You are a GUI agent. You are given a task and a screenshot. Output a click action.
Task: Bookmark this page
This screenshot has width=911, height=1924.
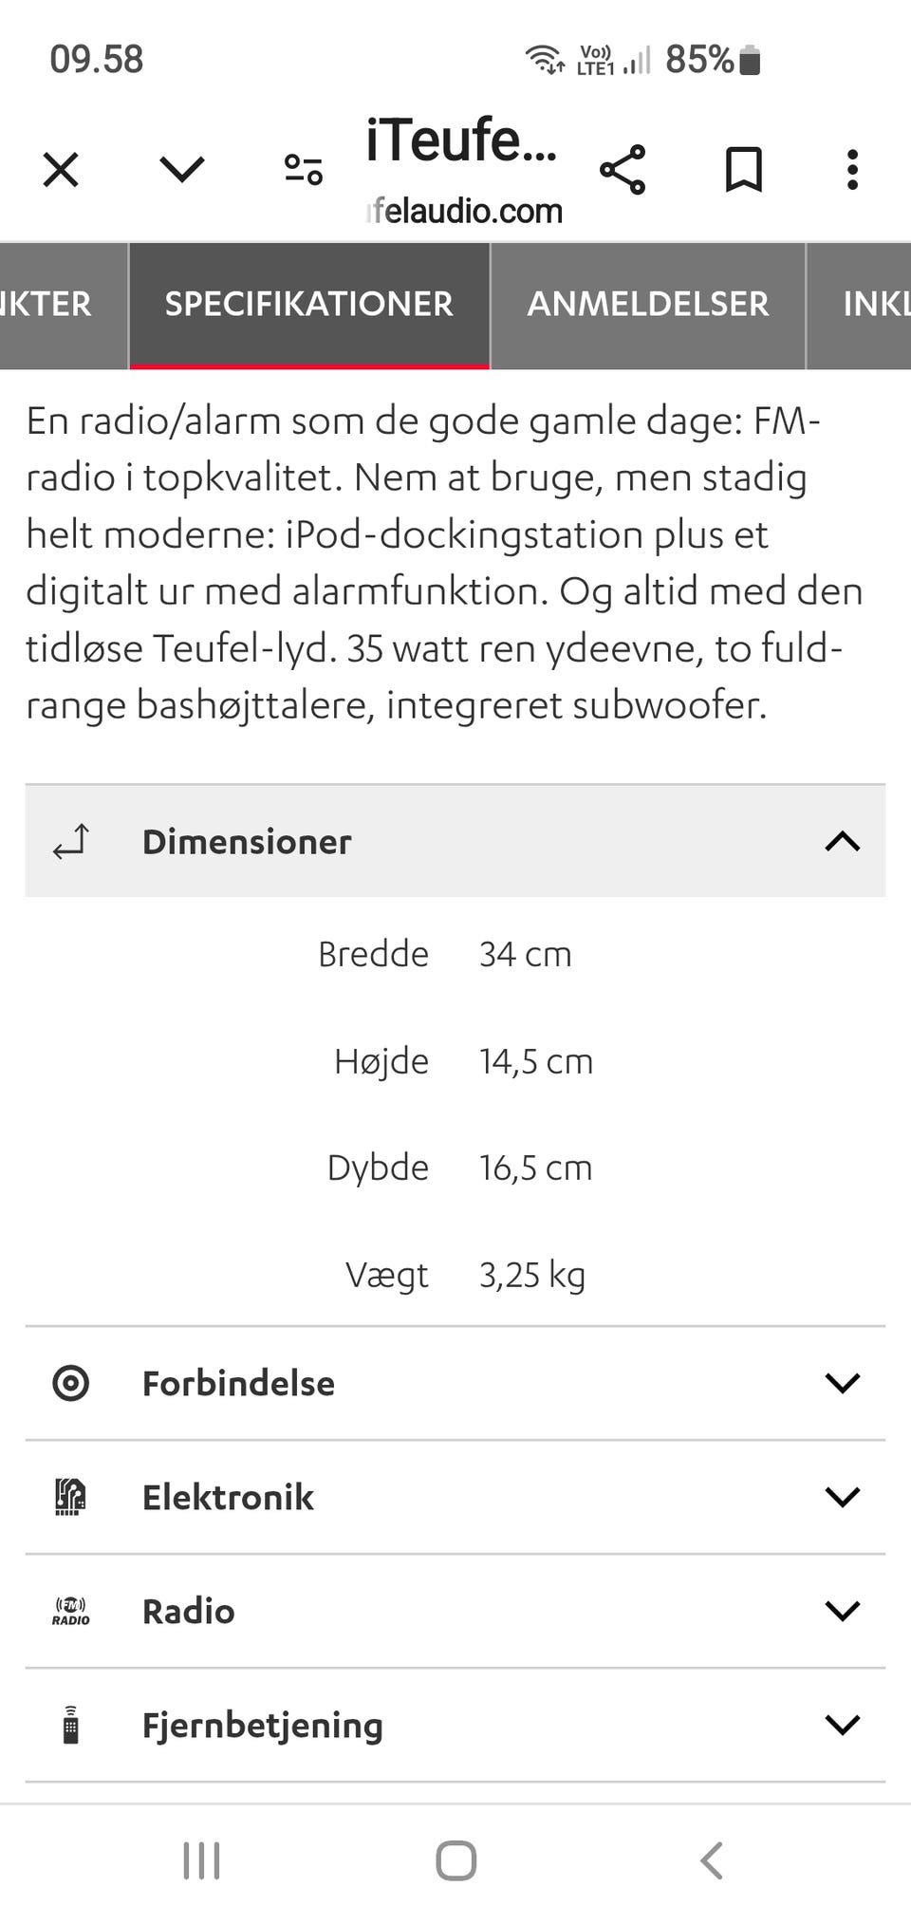pos(744,171)
